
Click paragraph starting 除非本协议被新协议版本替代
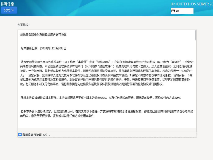coord(101,98)
